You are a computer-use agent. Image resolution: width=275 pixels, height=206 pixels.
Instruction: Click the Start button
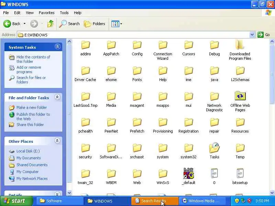(x=16, y=201)
